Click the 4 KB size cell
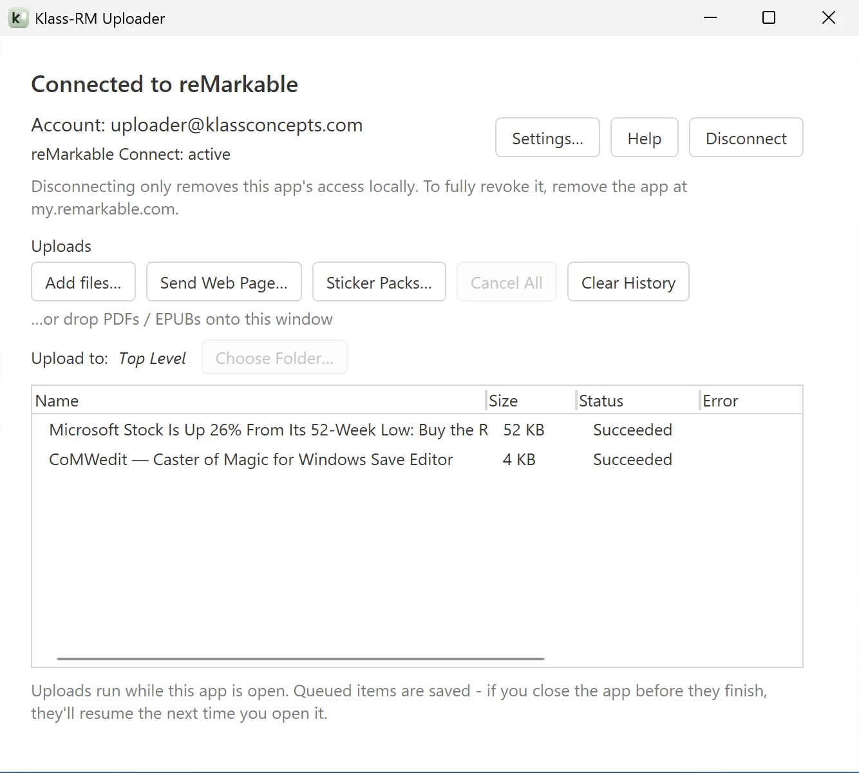 point(519,459)
